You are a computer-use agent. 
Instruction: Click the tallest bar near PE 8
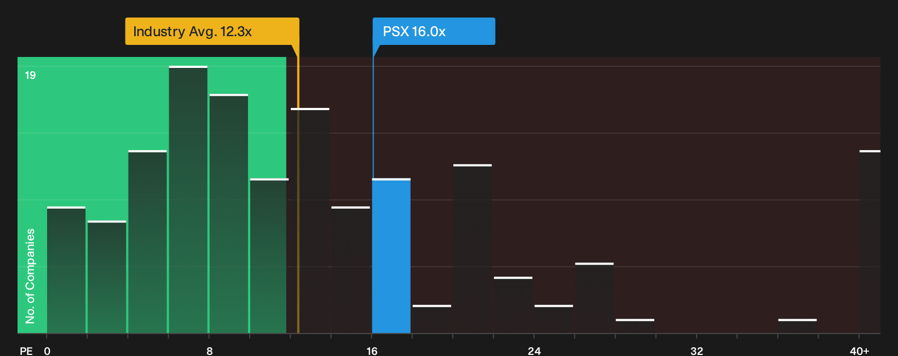point(188,199)
